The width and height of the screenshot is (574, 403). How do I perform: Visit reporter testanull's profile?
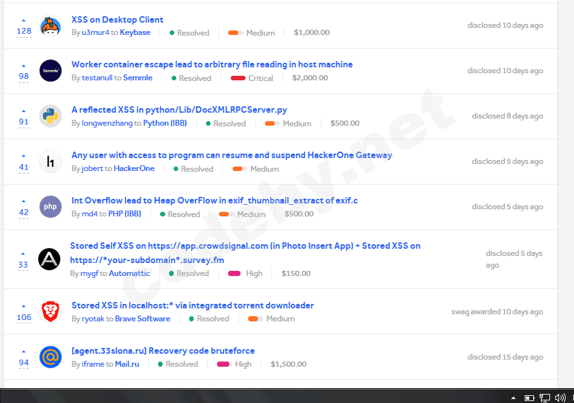97,78
